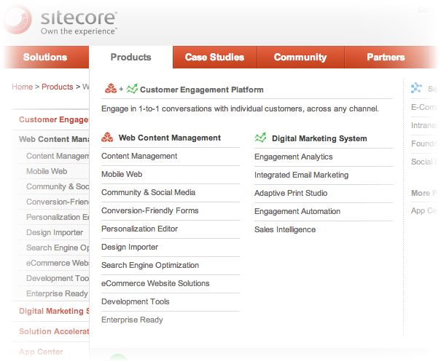
Task: Select Integrated Email Marketing menu item
Action: (301, 175)
